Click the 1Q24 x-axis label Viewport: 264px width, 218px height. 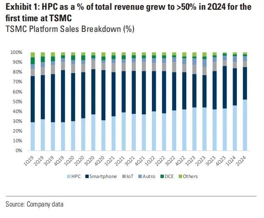tap(231, 161)
